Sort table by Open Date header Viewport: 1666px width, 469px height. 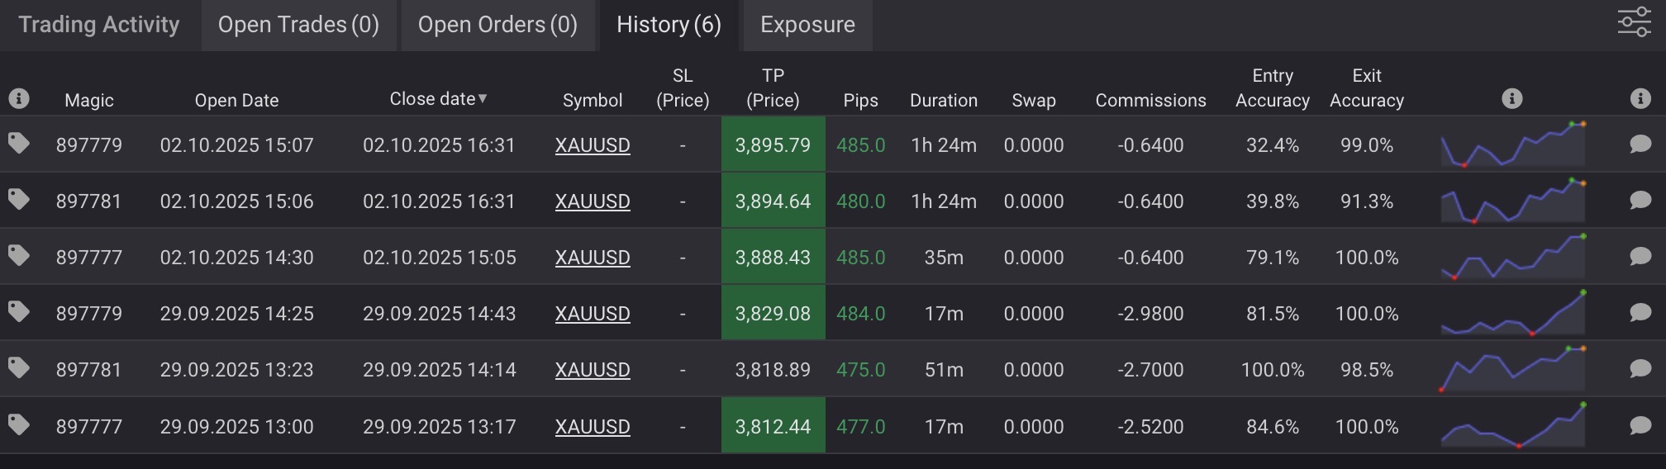[236, 100]
